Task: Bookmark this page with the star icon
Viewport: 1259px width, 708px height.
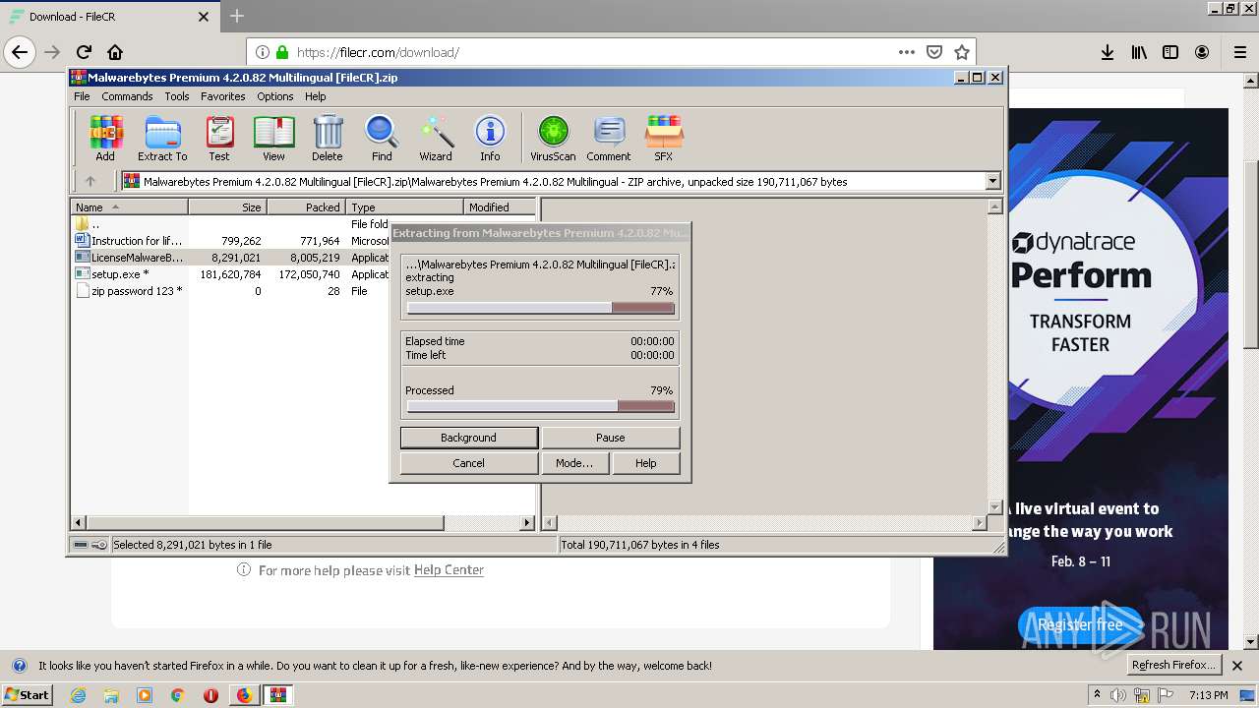Action: click(962, 52)
